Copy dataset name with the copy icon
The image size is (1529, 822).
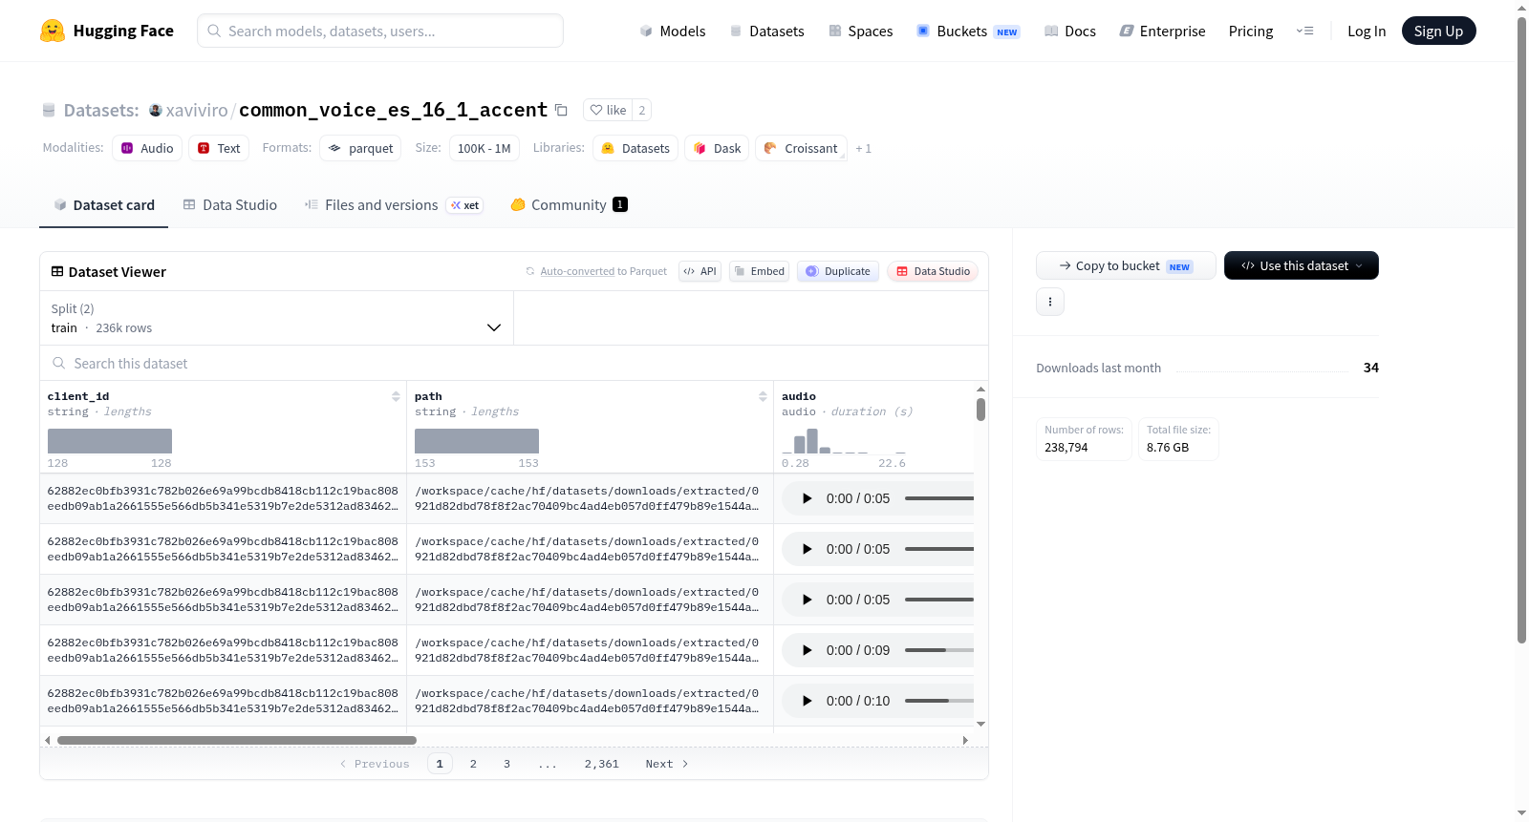(561, 111)
